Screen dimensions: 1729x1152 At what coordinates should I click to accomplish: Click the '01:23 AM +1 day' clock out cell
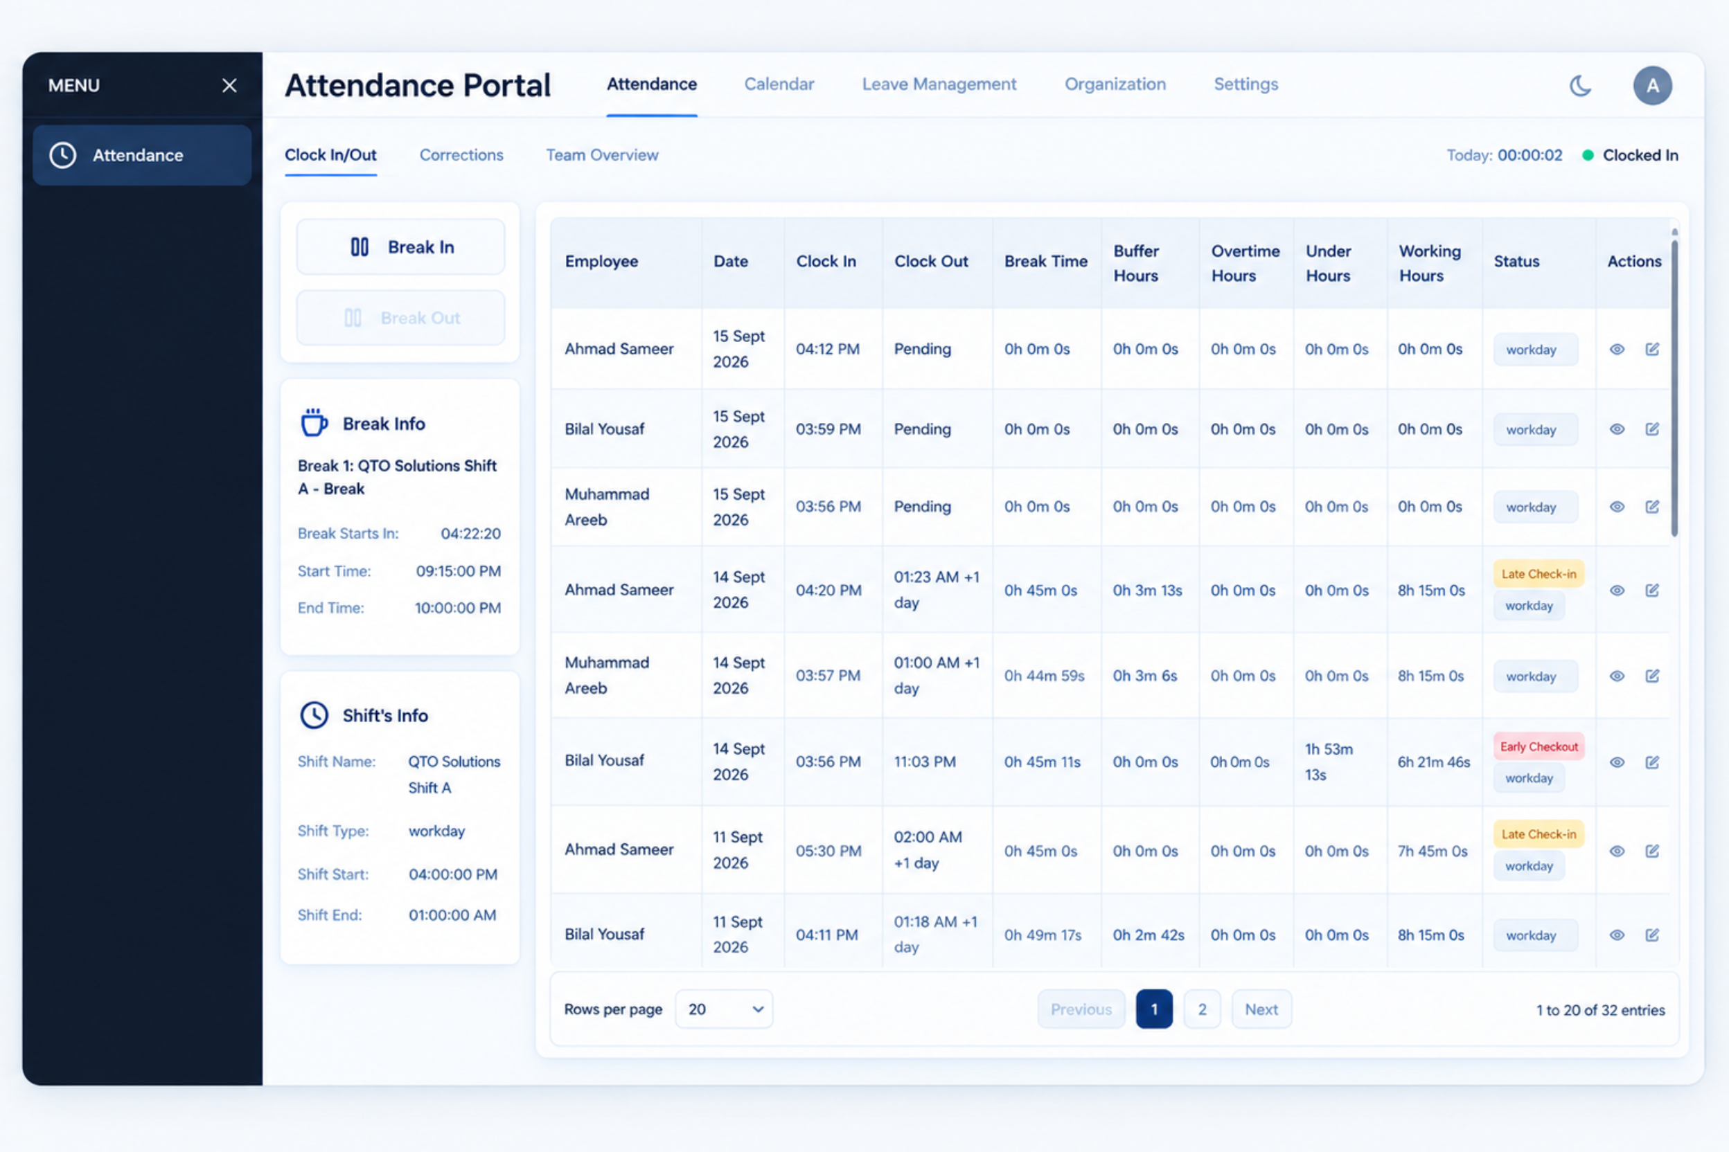937,590
